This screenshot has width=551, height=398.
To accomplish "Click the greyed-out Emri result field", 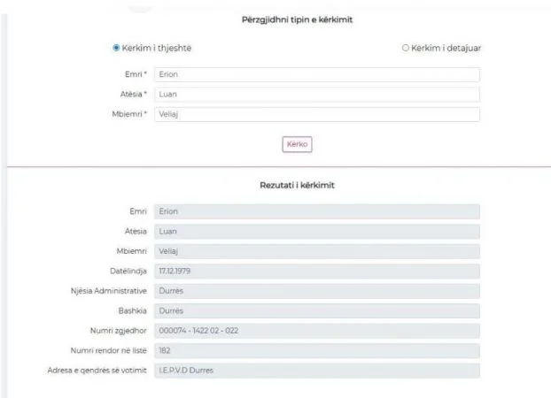I will [x=316, y=212].
